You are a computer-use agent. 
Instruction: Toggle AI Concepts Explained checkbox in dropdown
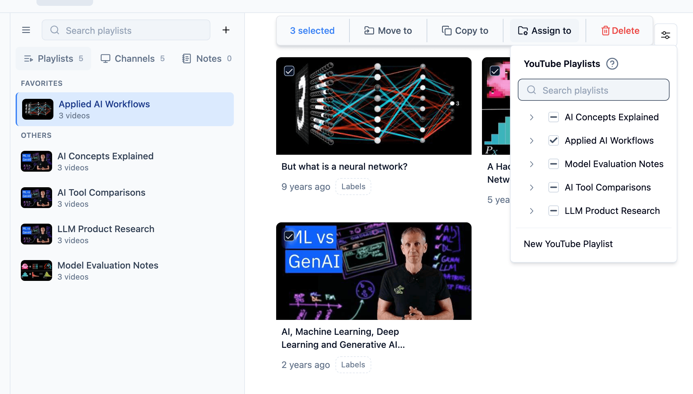pos(554,117)
